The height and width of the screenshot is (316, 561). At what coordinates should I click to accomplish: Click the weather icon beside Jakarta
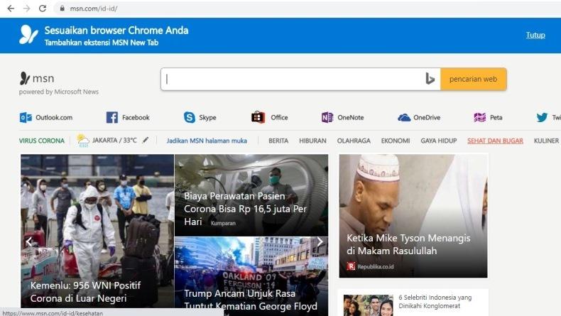tap(82, 141)
